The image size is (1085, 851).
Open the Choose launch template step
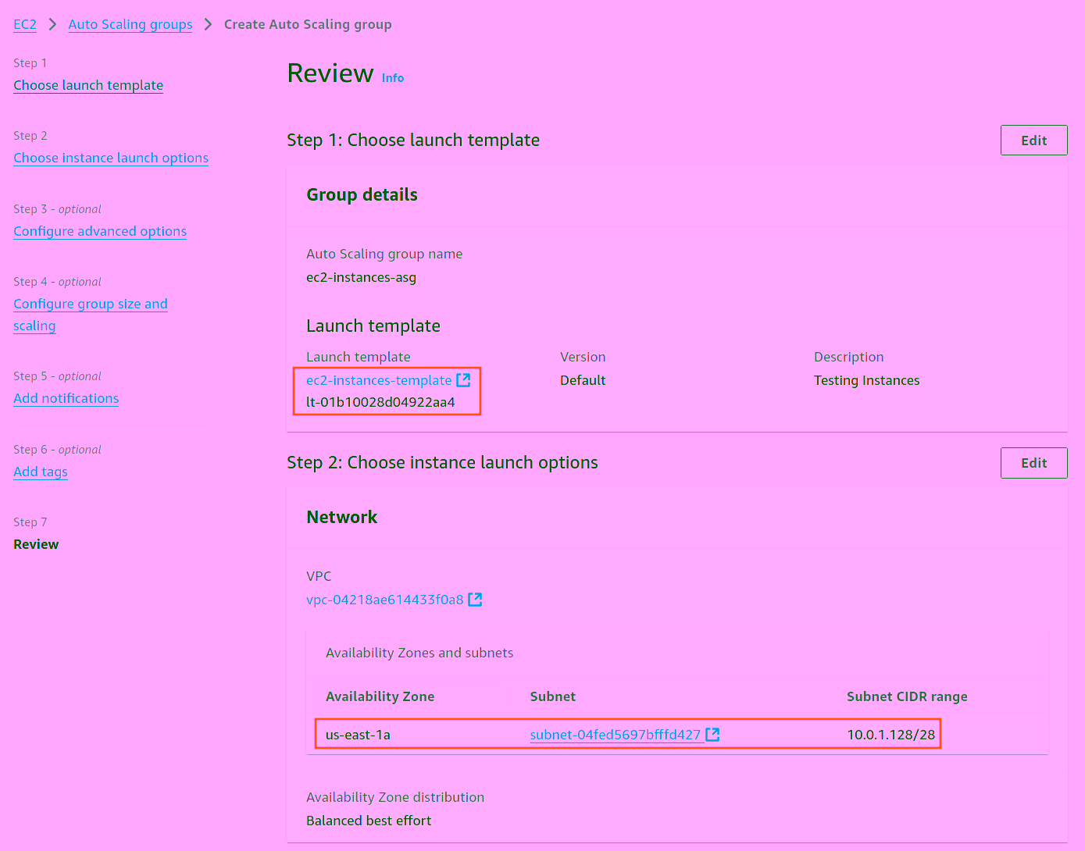(87, 85)
